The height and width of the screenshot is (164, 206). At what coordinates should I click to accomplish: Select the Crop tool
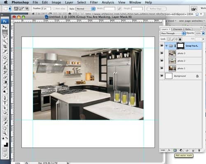5,47
